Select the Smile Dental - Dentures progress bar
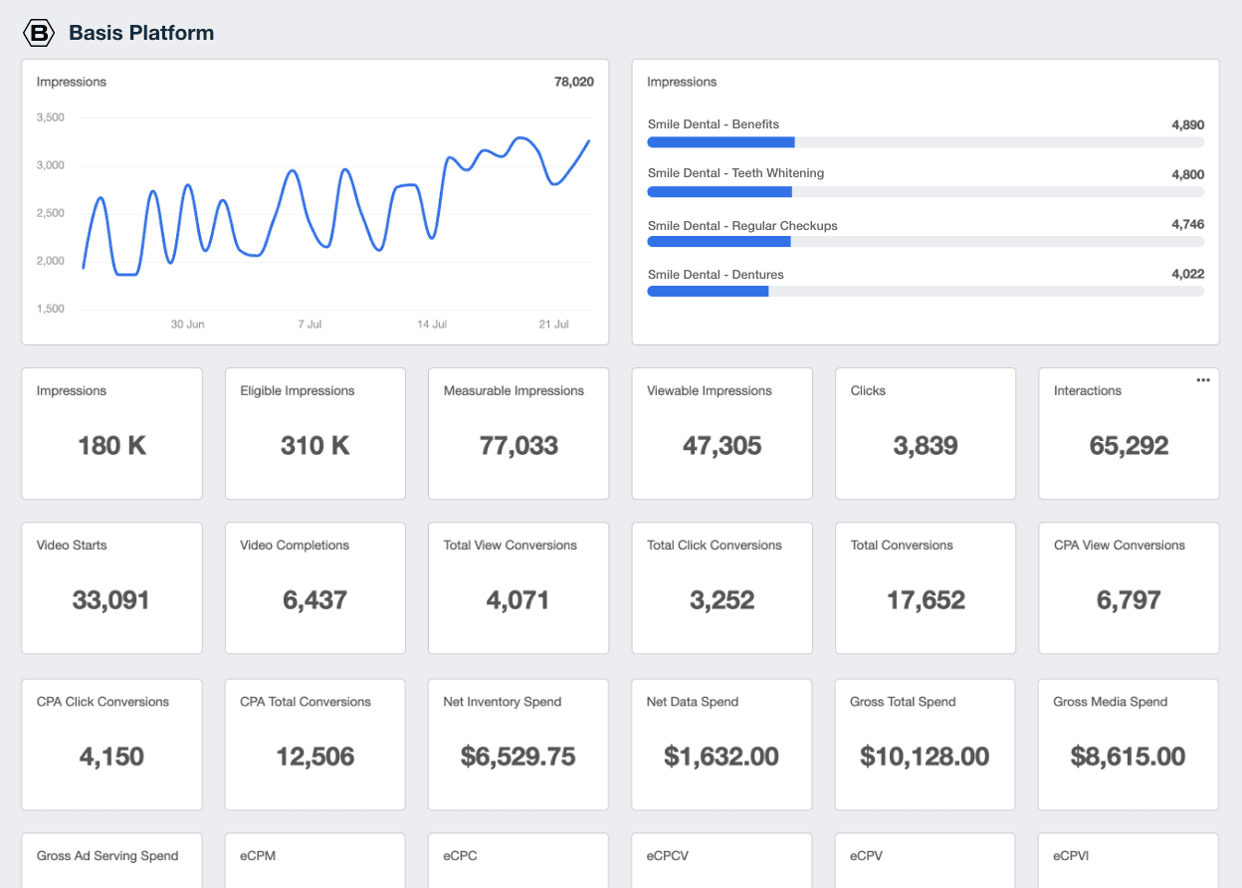This screenshot has height=888, width=1242. 926,291
